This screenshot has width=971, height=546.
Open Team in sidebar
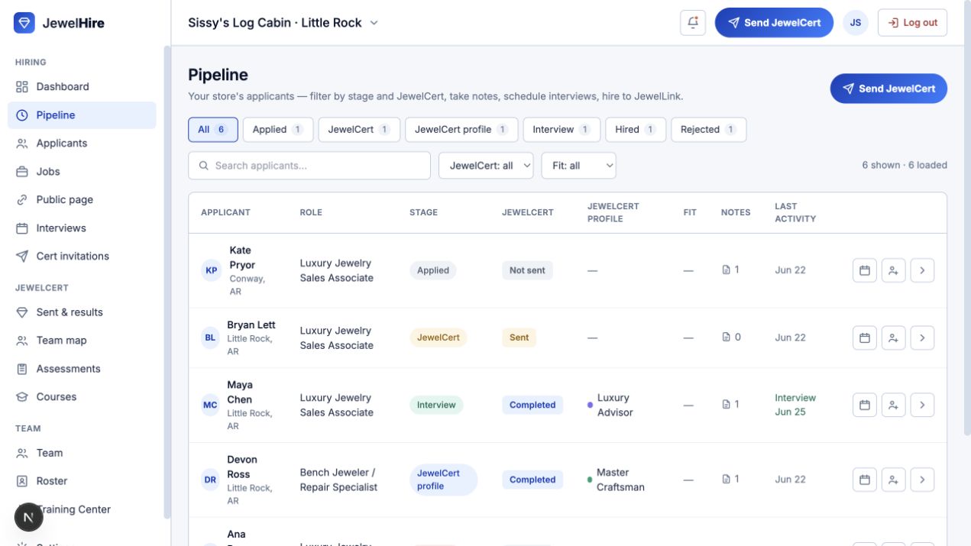coord(82,453)
